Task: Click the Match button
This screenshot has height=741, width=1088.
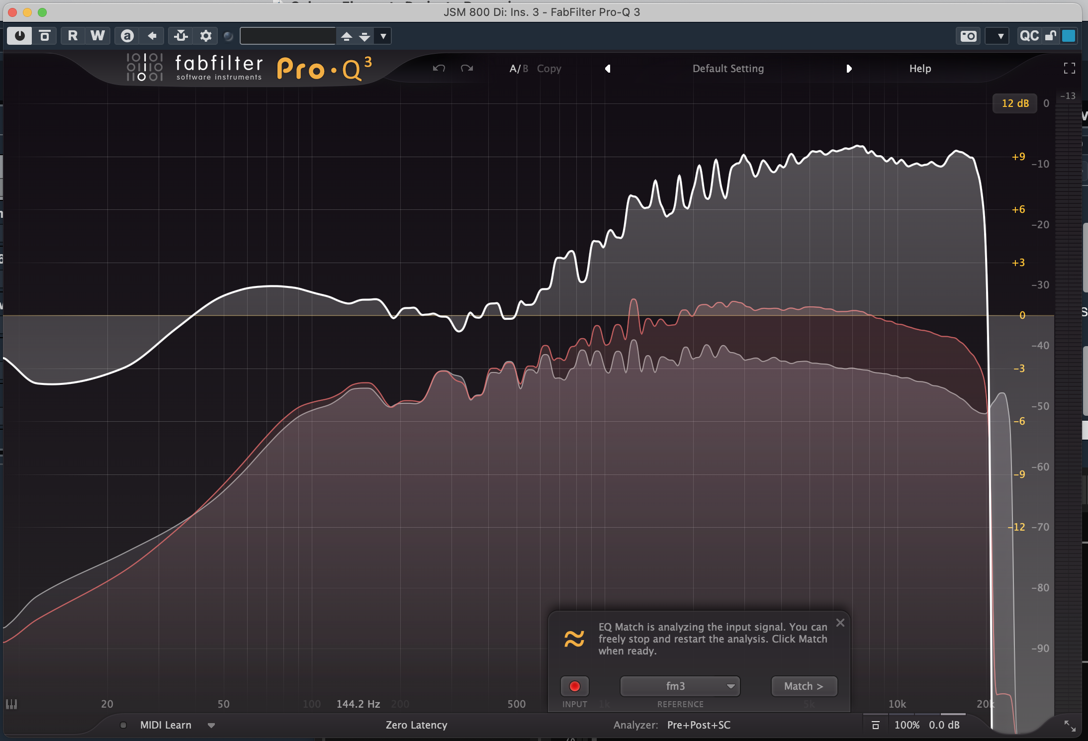Action: [804, 686]
